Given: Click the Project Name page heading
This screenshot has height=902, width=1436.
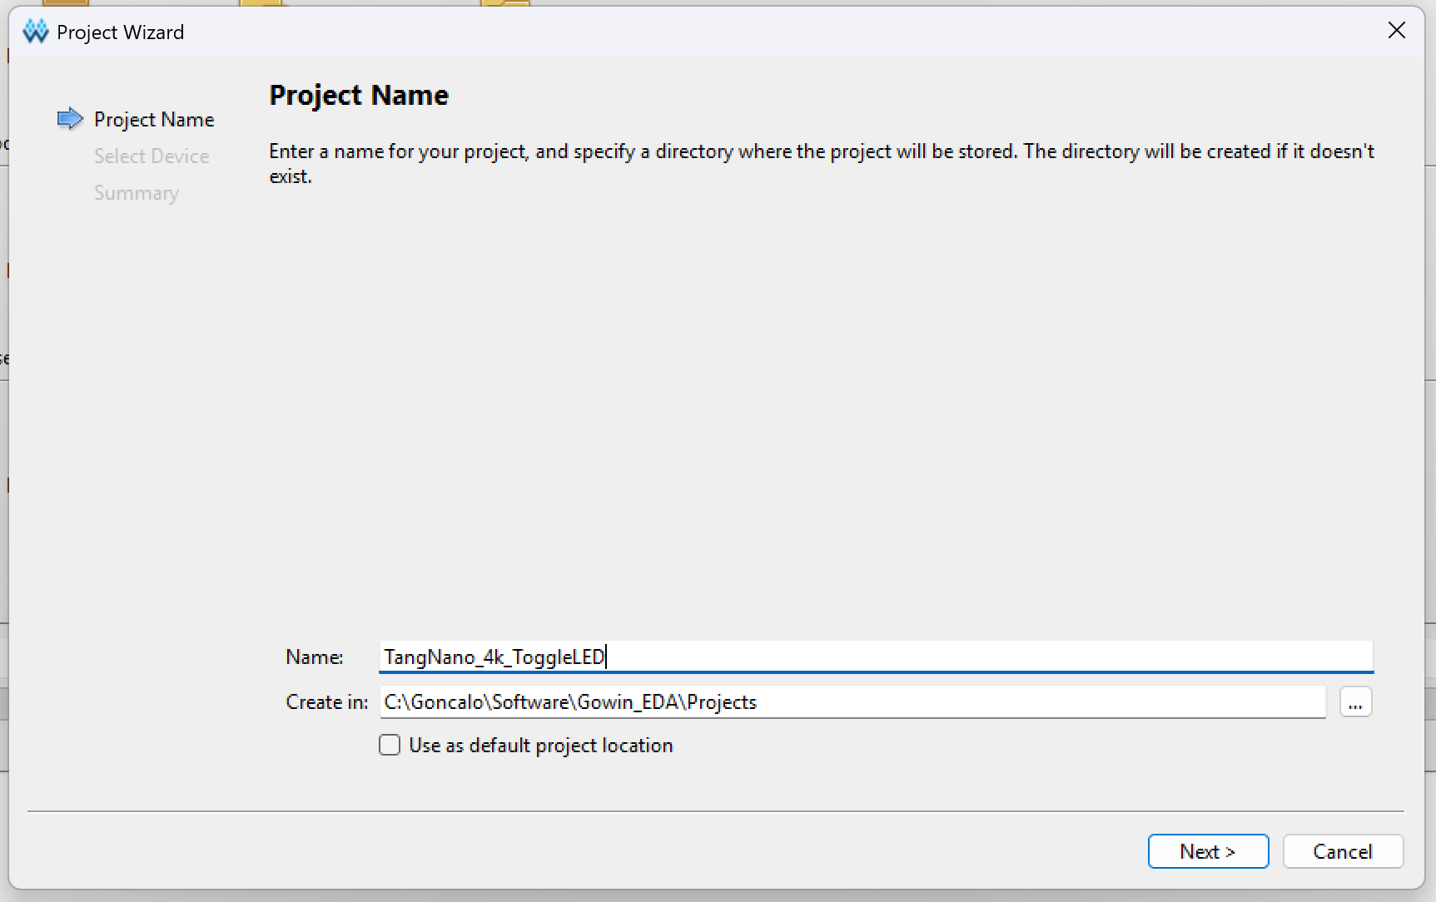Looking at the screenshot, I should 359,95.
